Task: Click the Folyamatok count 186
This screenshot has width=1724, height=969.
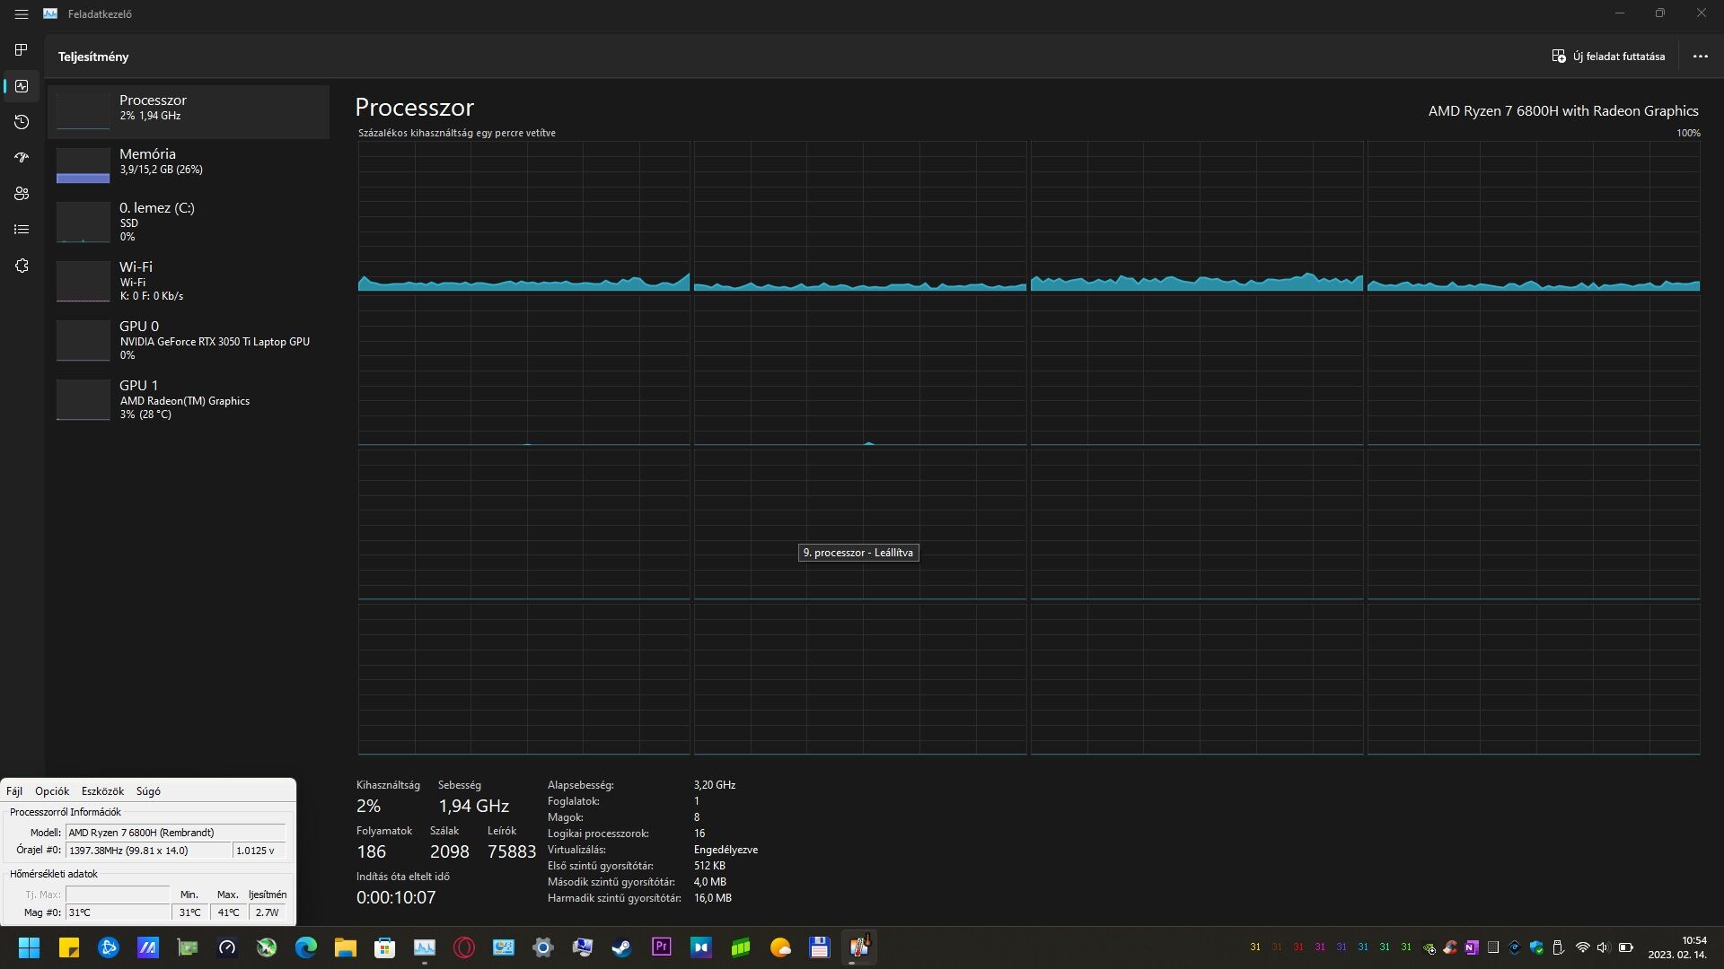Action: 371,851
